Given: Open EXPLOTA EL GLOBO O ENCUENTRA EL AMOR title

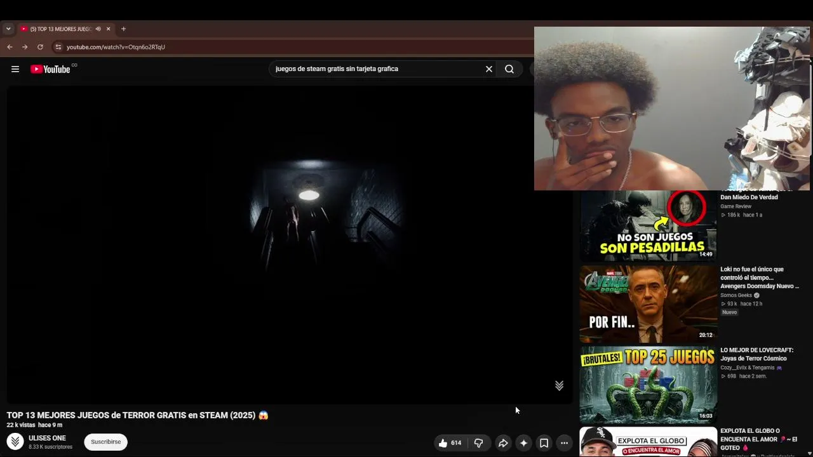Looking at the screenshot, I should [758, 439].
